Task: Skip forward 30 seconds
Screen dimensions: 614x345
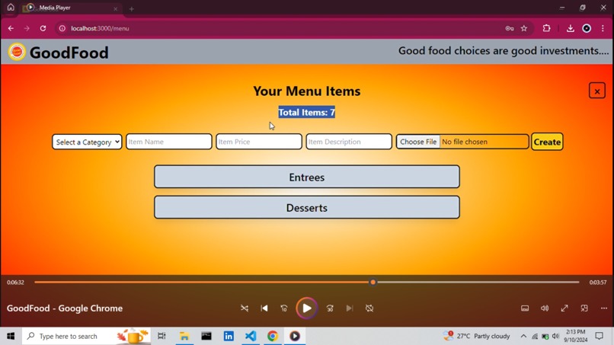Action: [330, 308]
